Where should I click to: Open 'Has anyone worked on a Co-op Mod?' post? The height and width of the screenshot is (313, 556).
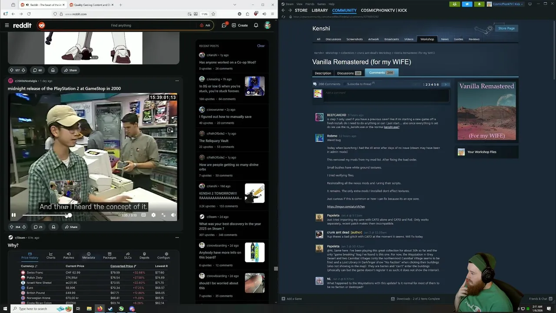(227, 62)
